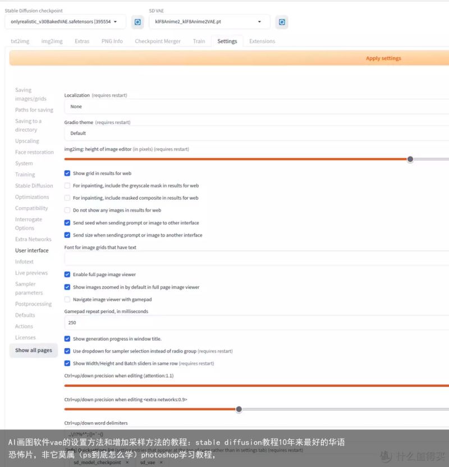Refresh the SD VAE list

click(282, 22)
